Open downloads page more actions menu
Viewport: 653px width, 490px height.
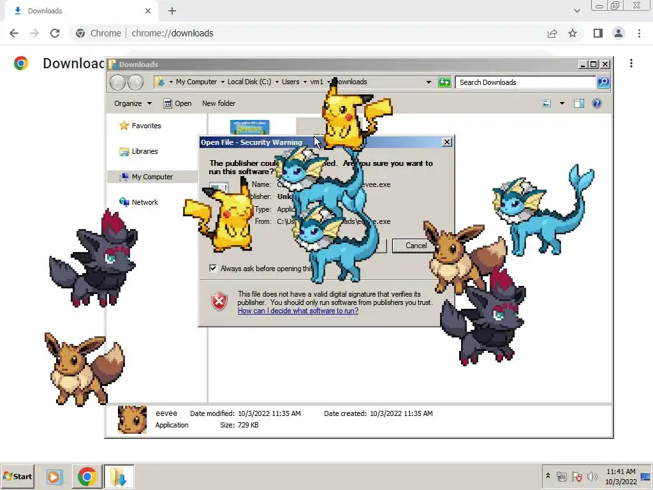click(631, 63)
